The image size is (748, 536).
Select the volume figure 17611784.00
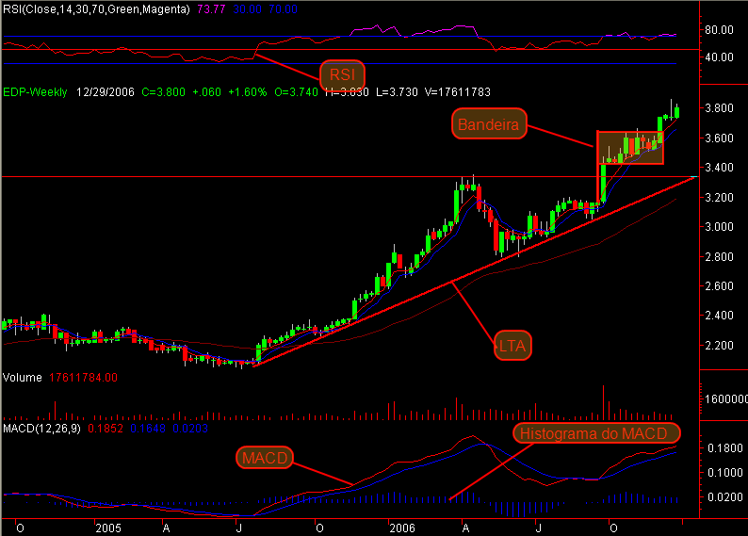coord(83,378)
